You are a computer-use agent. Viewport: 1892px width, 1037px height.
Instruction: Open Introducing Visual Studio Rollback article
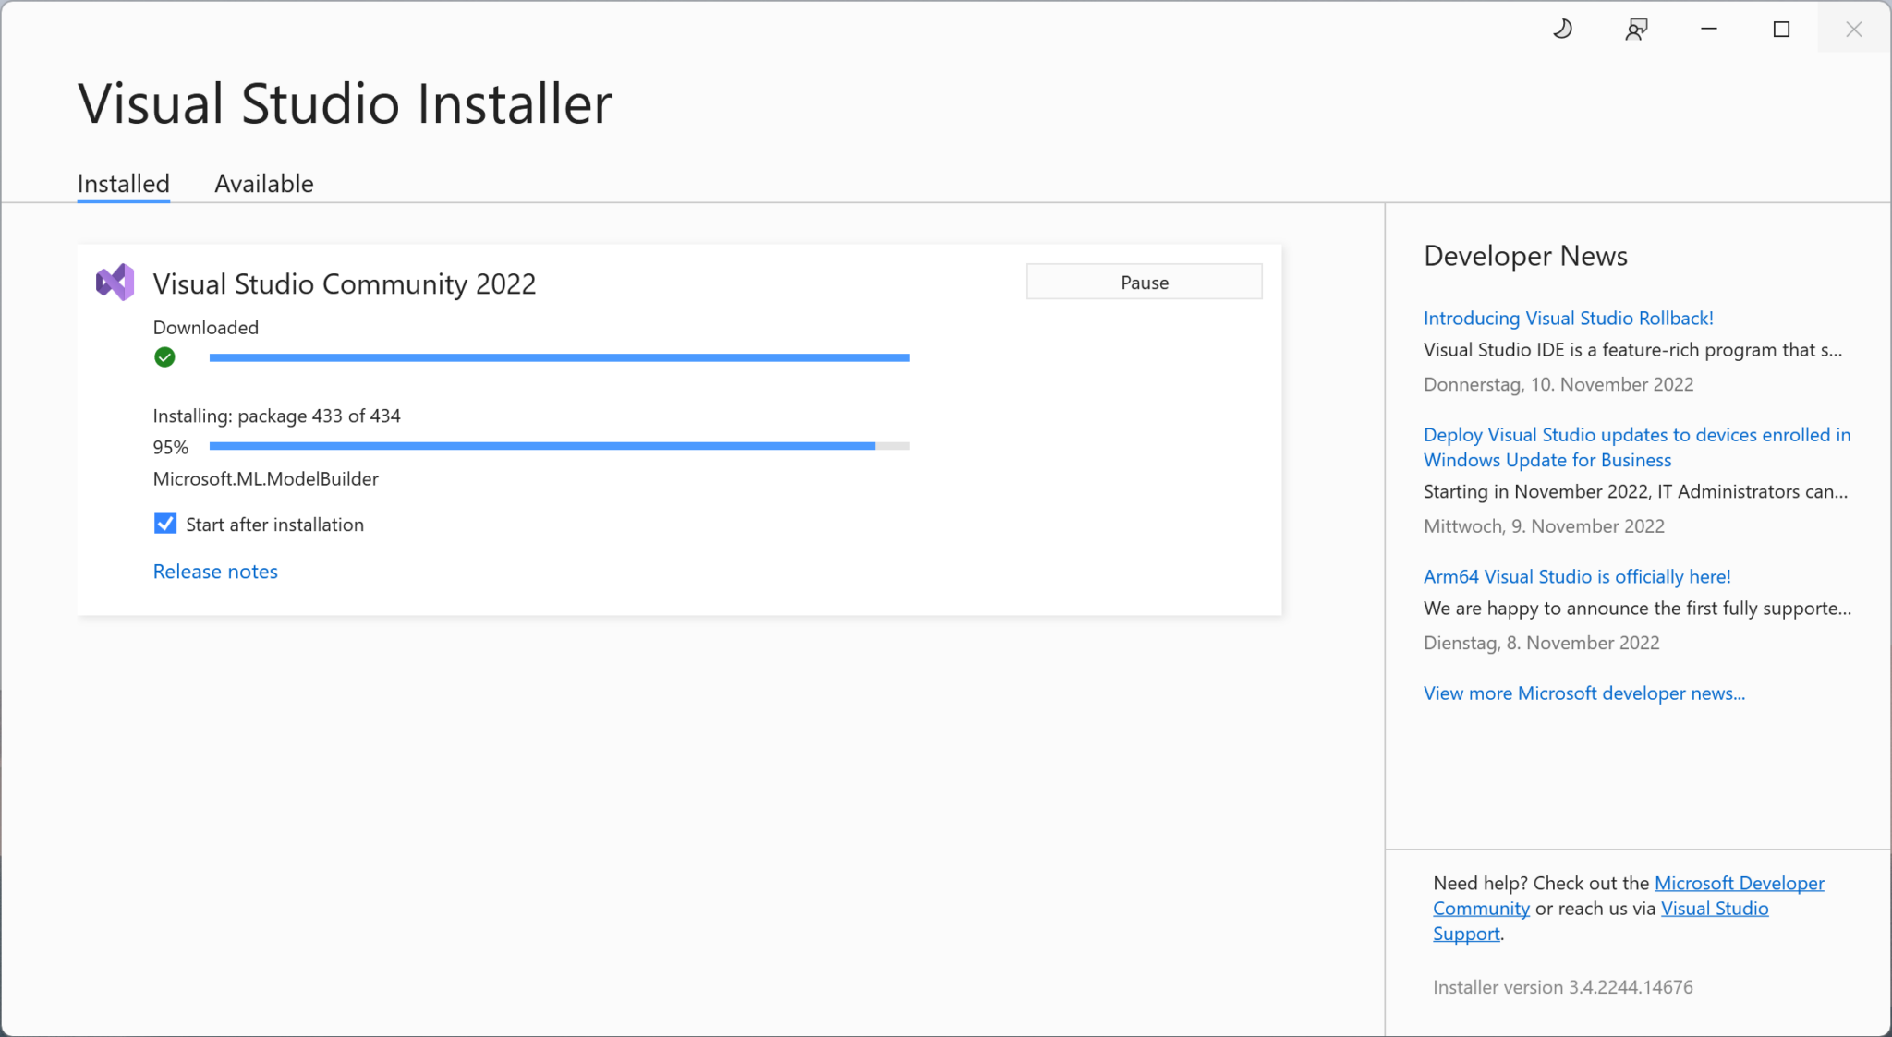click(x=1568, y=318)
